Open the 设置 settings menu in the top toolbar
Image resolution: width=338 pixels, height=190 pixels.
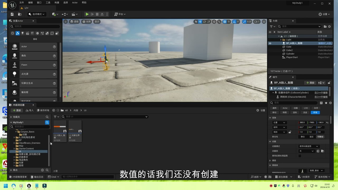(324, 14)
